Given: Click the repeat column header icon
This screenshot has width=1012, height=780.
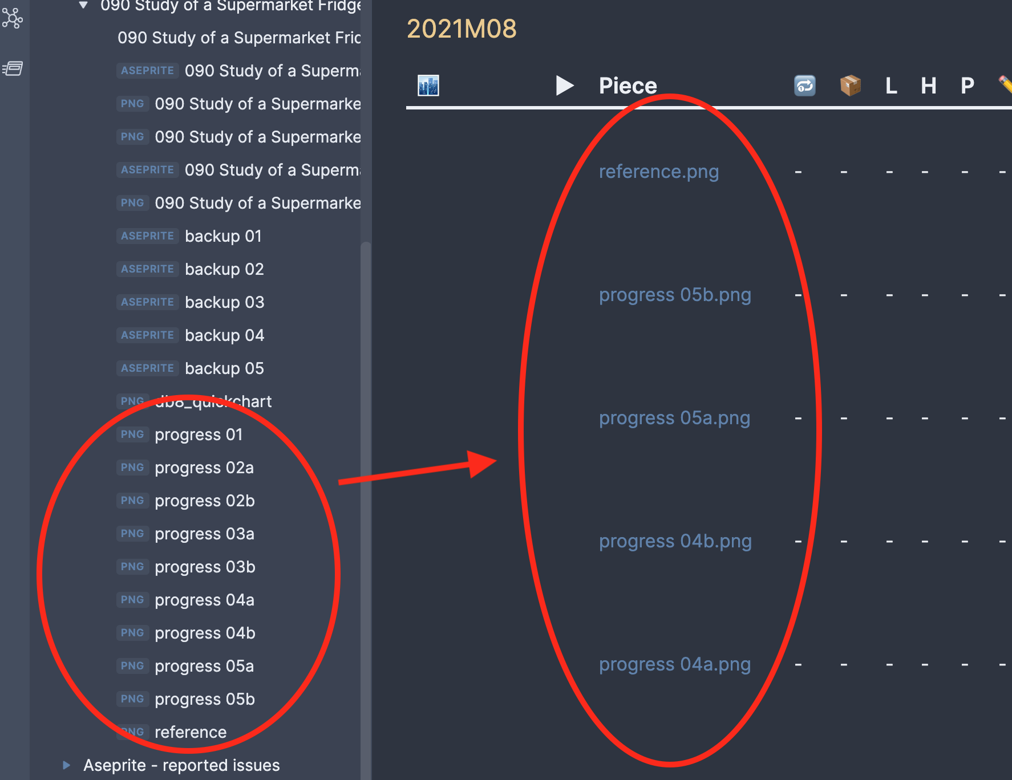Looking at the screenshot, I should point(804,86).
